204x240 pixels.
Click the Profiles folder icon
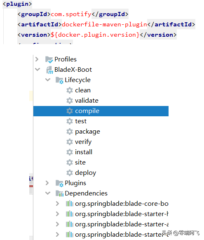click(x=49, y=59)
